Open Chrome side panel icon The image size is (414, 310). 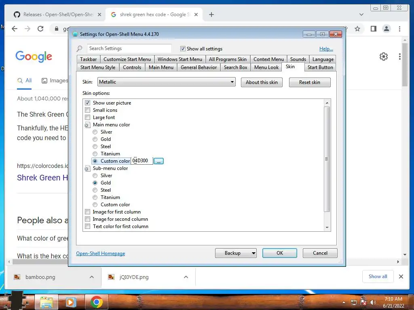(373, 29)
